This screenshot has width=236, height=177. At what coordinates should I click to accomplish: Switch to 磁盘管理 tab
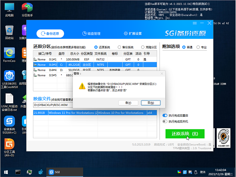(91, 33)
